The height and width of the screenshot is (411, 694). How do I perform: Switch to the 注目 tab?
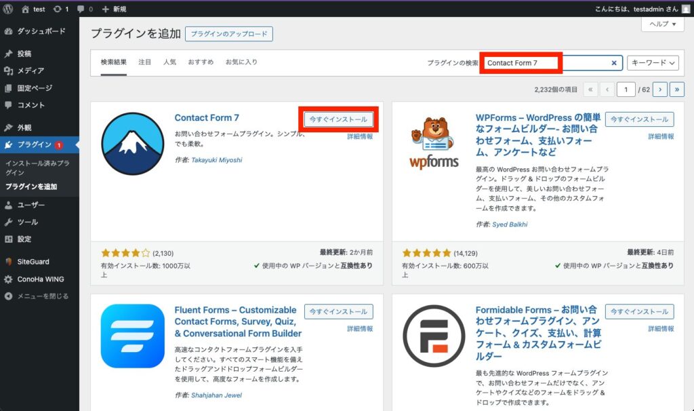(x=145, y=62)
